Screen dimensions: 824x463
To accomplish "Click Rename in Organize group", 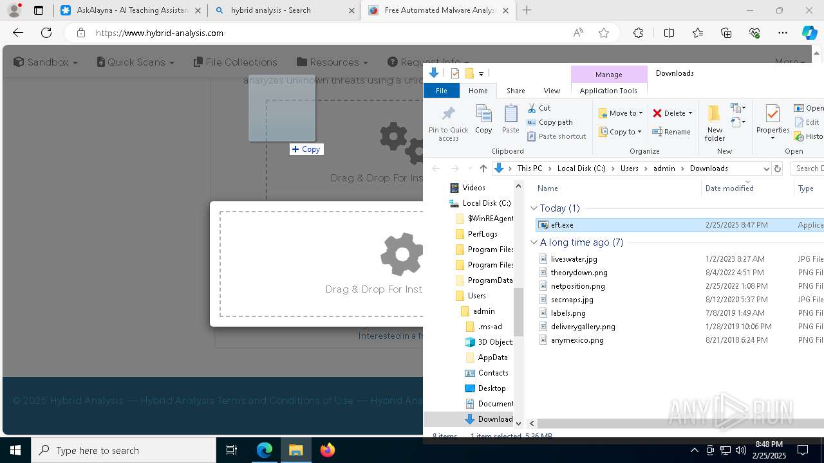I will [x=671, y=132].
